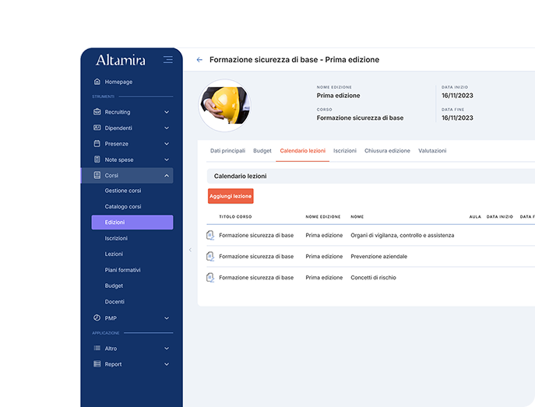This screenshot has width=535, height=407.
Task: Select Catalogo corsi in the sidebar
Action: point(123,207)
